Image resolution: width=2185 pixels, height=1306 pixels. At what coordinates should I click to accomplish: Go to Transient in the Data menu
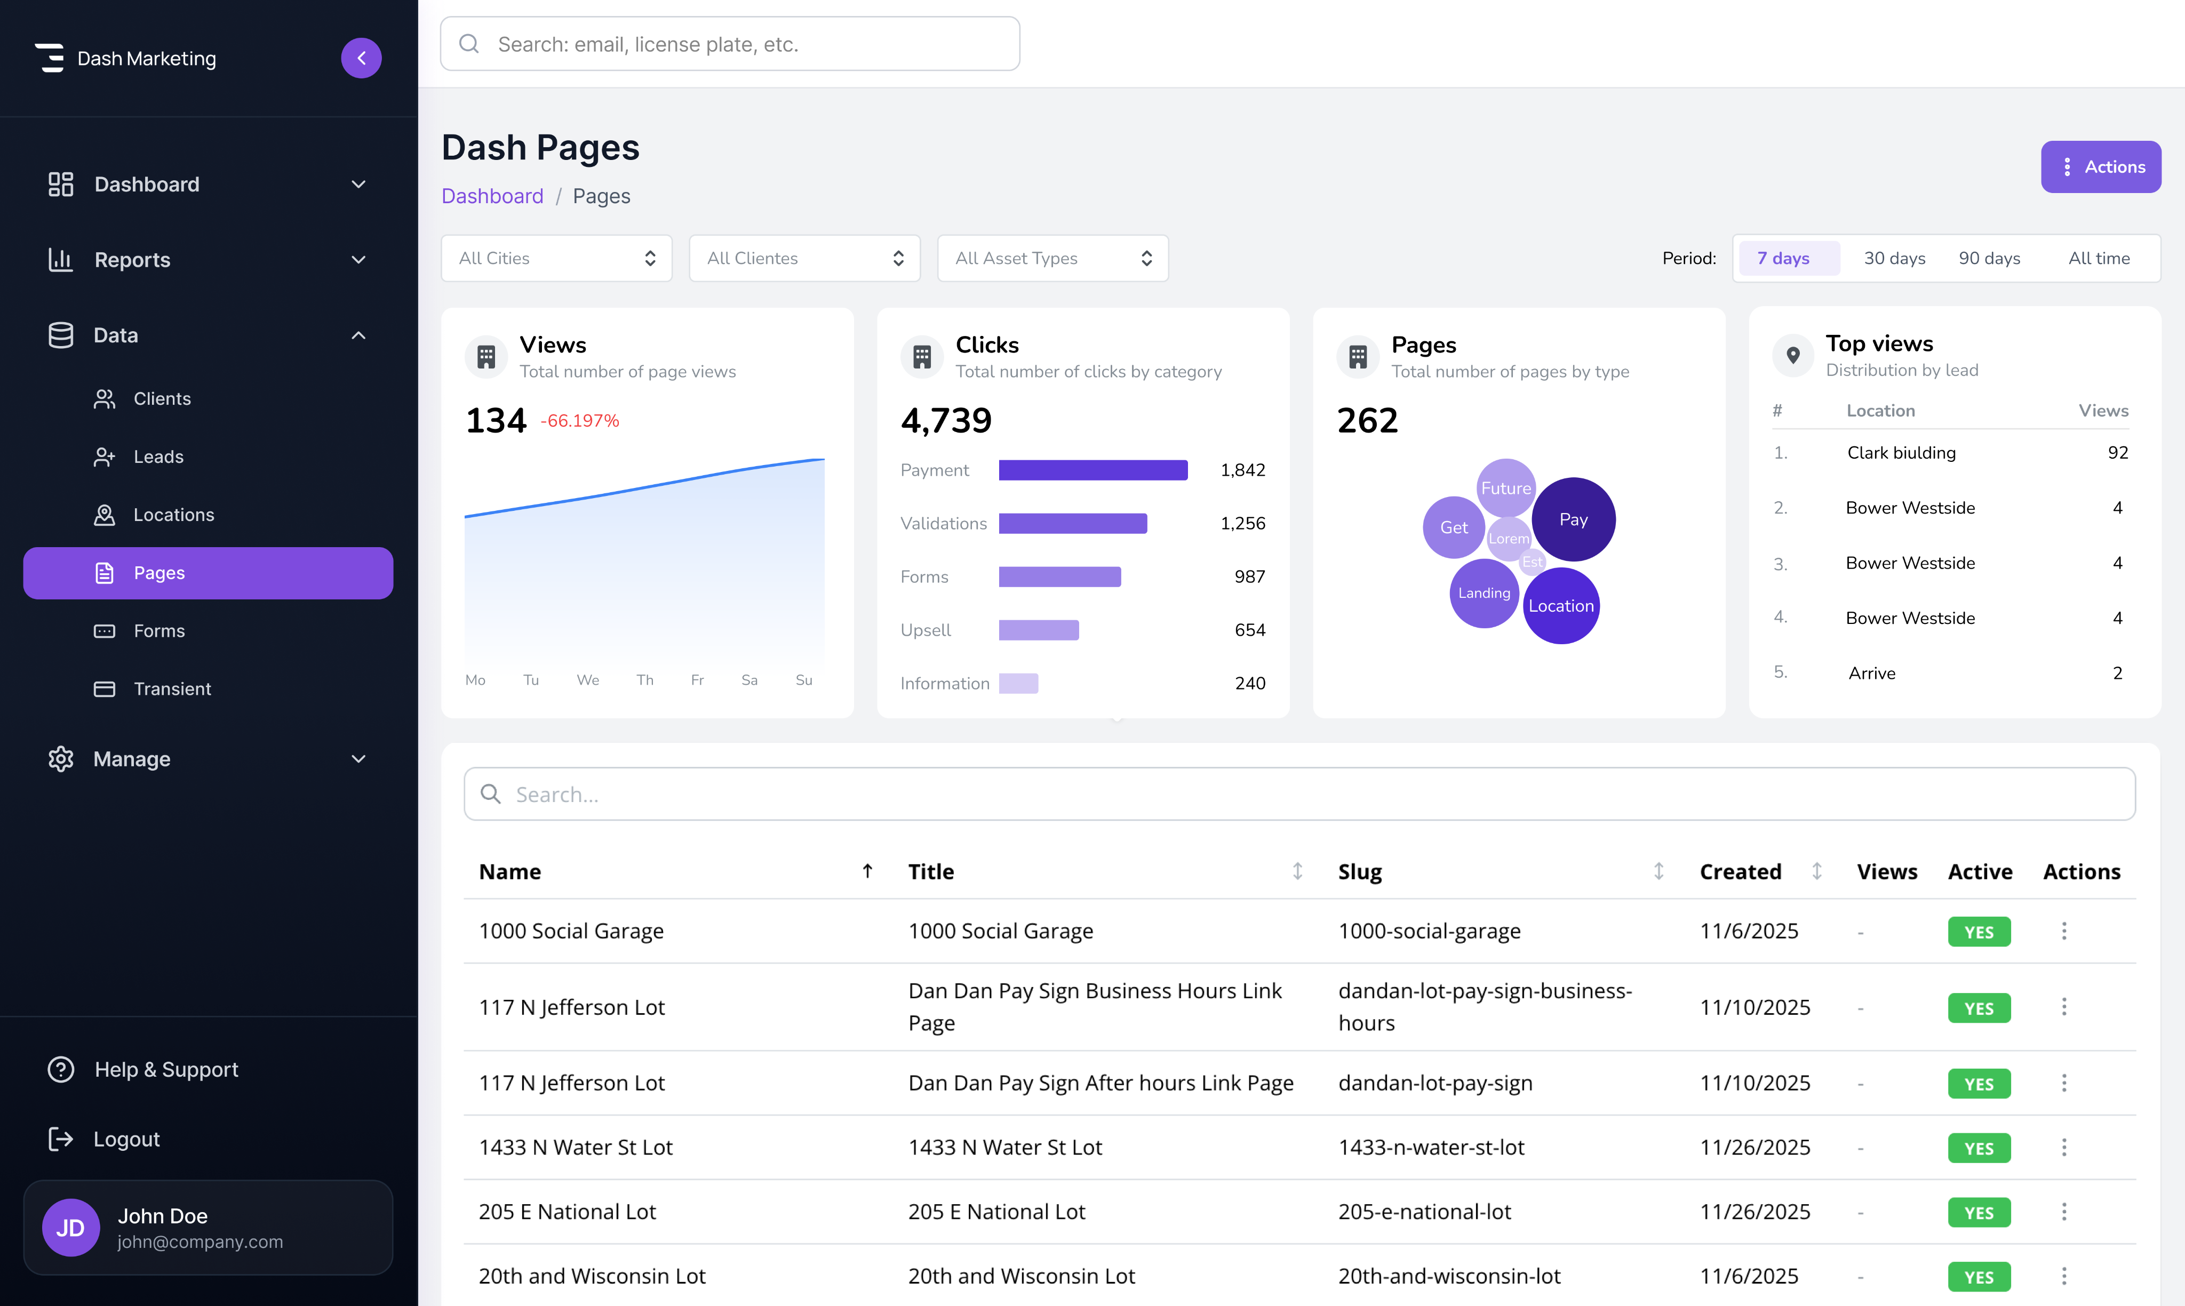172,689
